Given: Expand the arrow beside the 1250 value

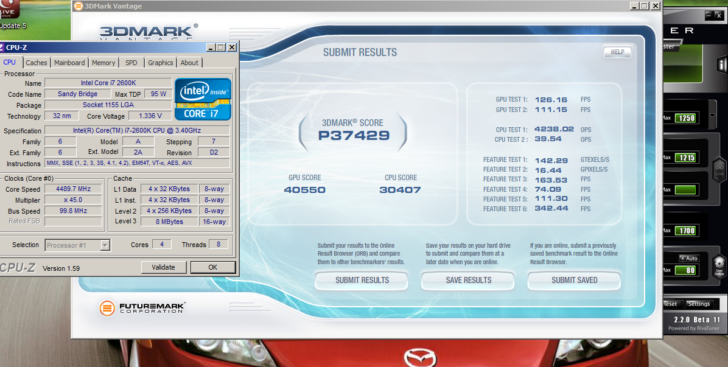Looking at the screenshot, I should [713, 116].
